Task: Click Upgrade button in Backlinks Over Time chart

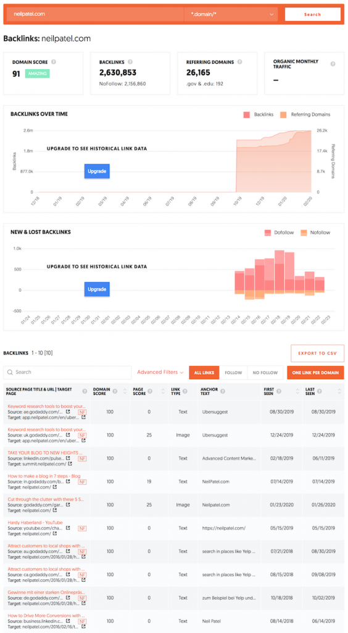Action: coord(97,171)
